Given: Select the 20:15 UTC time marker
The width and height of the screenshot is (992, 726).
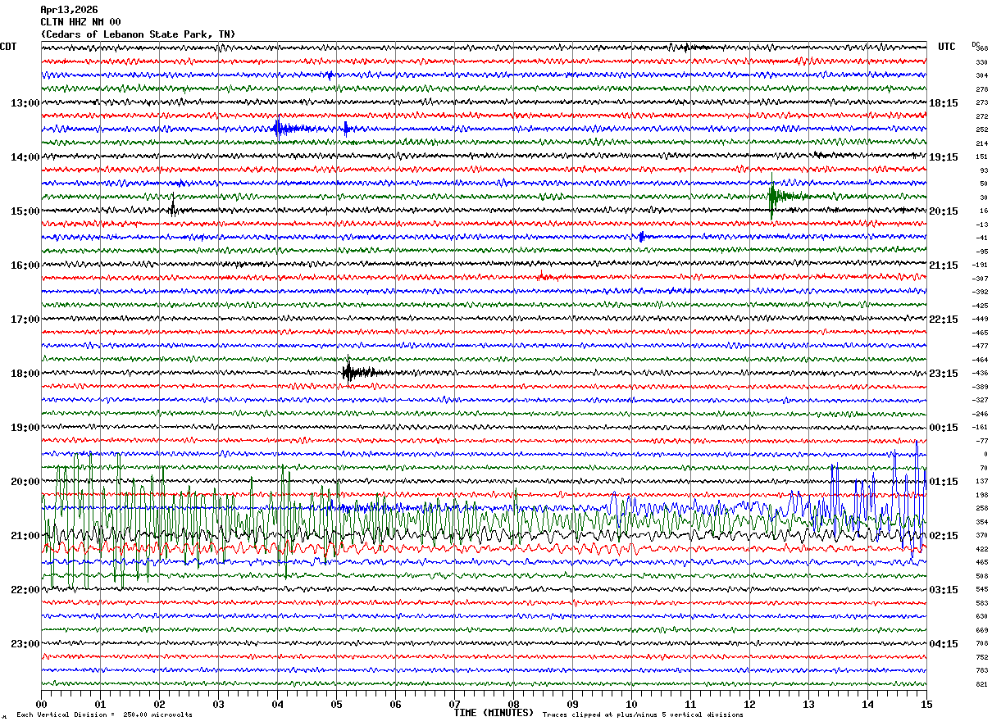Looking at the screenshot, I should [x=944, y=211].
